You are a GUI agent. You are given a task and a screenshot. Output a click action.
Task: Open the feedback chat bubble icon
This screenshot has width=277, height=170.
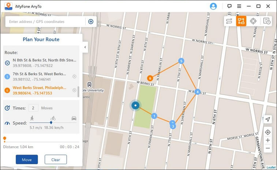pyautogui.click(x=229, y=6)
